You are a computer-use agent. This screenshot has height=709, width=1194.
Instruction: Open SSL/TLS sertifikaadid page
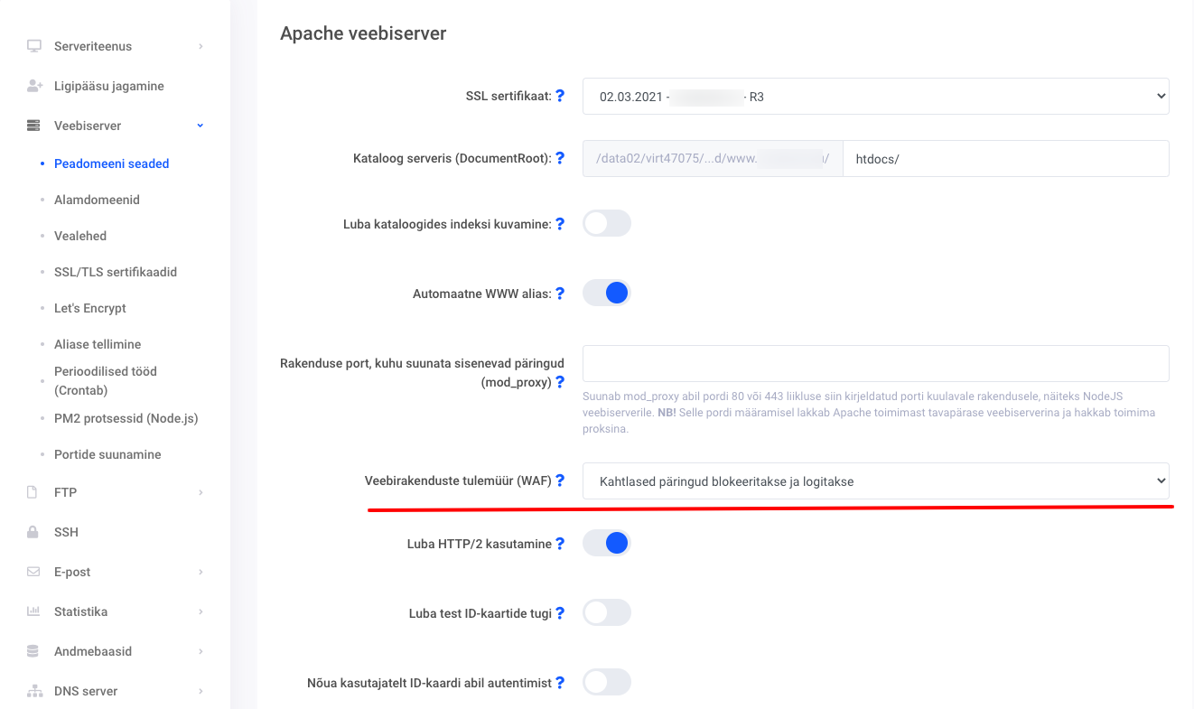click(116, 272)
